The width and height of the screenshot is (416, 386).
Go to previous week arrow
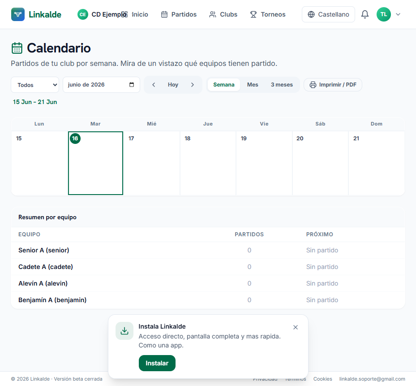pyautogui.click(x=154, y=85)
